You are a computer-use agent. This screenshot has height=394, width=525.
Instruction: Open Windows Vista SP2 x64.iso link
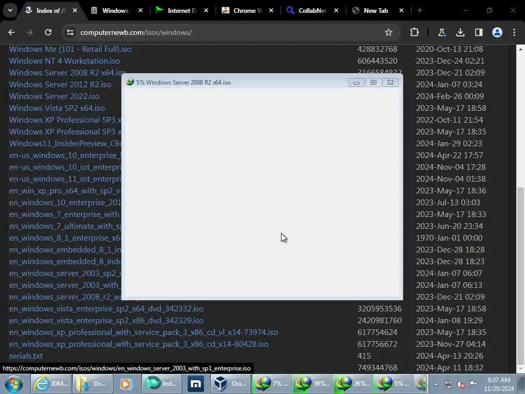point(57,108)
